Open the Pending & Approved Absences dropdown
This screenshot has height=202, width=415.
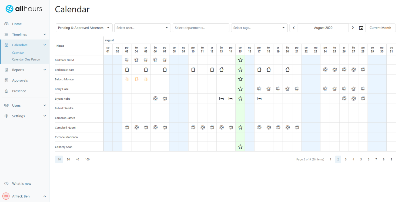tap(84, 28)
